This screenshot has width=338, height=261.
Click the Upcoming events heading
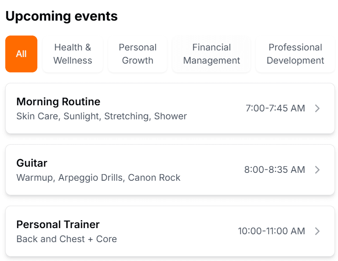click(x=62, y=16)
